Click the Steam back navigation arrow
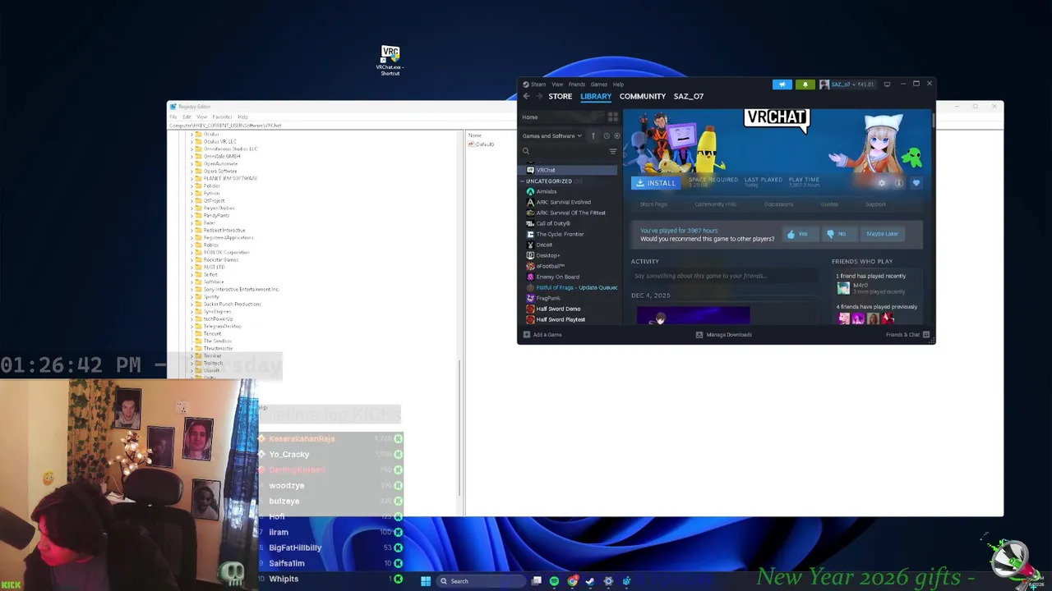 [527, 96]
